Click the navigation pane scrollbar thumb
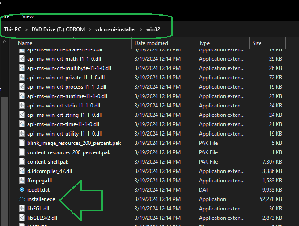The width and height of the screenshot is (299, 226). (x=5, y=161)
